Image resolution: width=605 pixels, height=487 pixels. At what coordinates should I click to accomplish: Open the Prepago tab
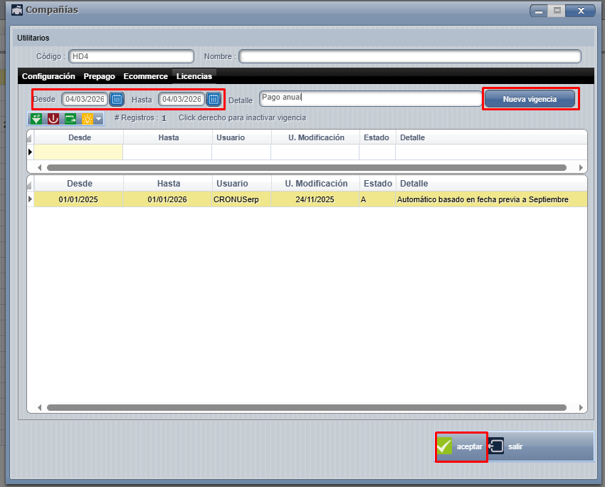click(x=99, y=76)
